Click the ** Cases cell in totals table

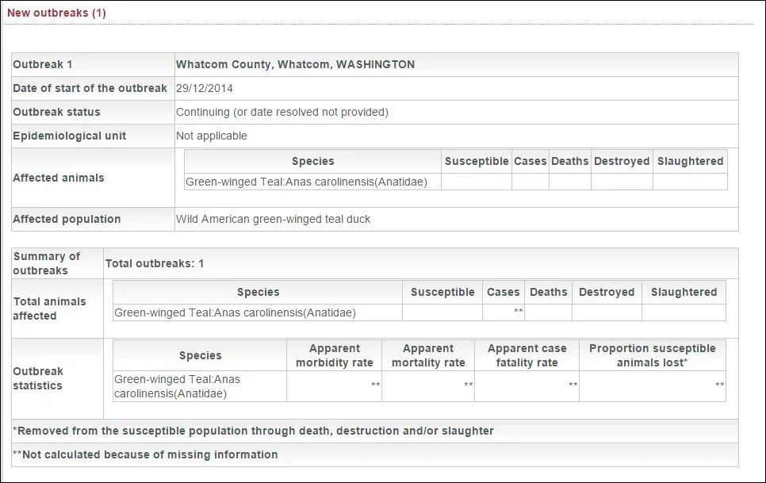(504, 312)
